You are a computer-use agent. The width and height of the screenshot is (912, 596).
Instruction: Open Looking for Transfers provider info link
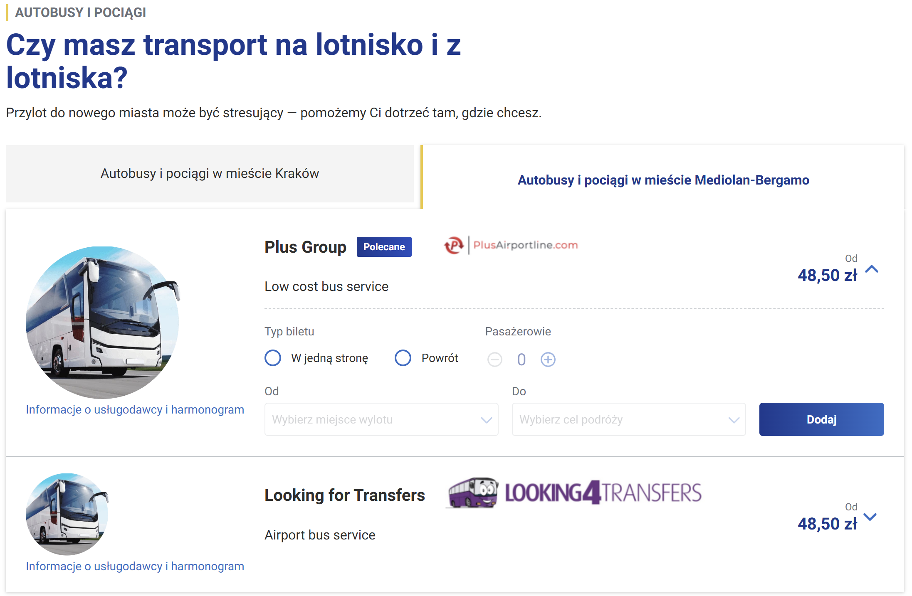[x=135, y=566]
